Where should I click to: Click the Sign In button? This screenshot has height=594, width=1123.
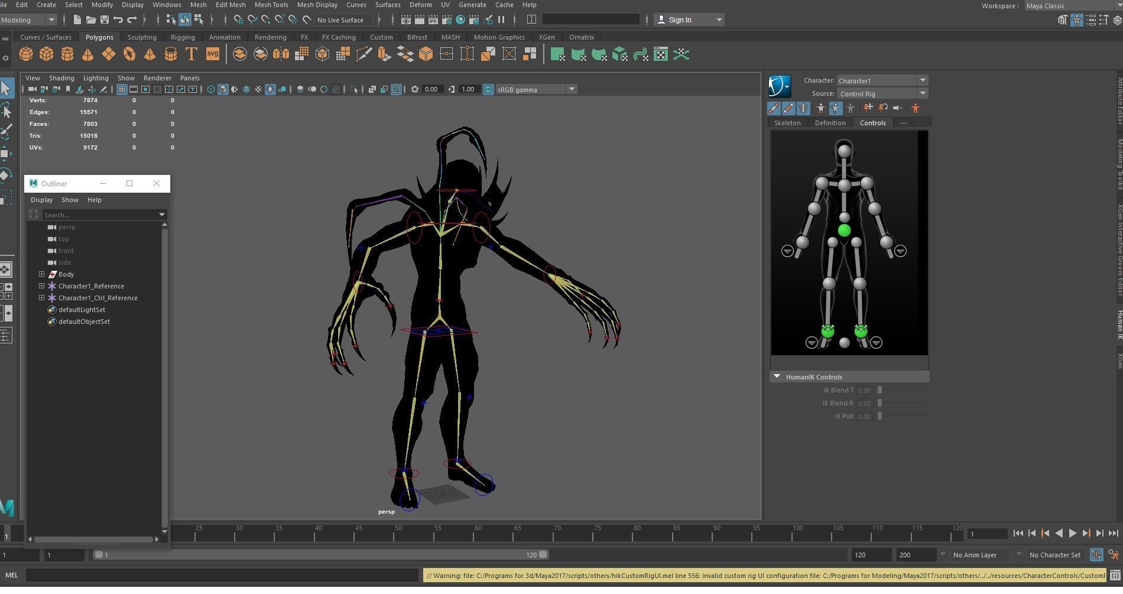click(689, 20)
